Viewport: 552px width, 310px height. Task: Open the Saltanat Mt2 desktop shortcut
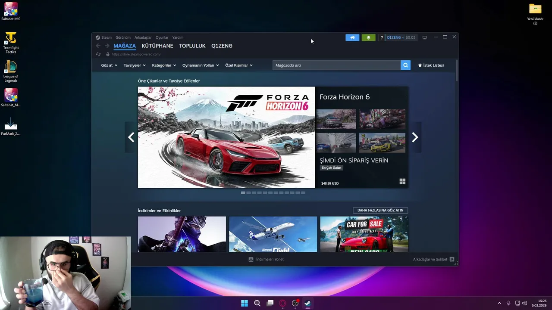coord(11,12)
